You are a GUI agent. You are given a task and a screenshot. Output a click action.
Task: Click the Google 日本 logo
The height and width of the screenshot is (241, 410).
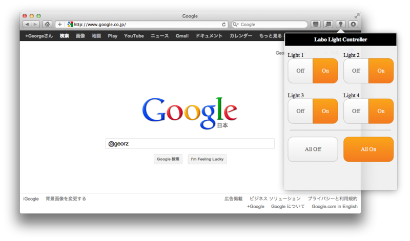tap(190, 113)
